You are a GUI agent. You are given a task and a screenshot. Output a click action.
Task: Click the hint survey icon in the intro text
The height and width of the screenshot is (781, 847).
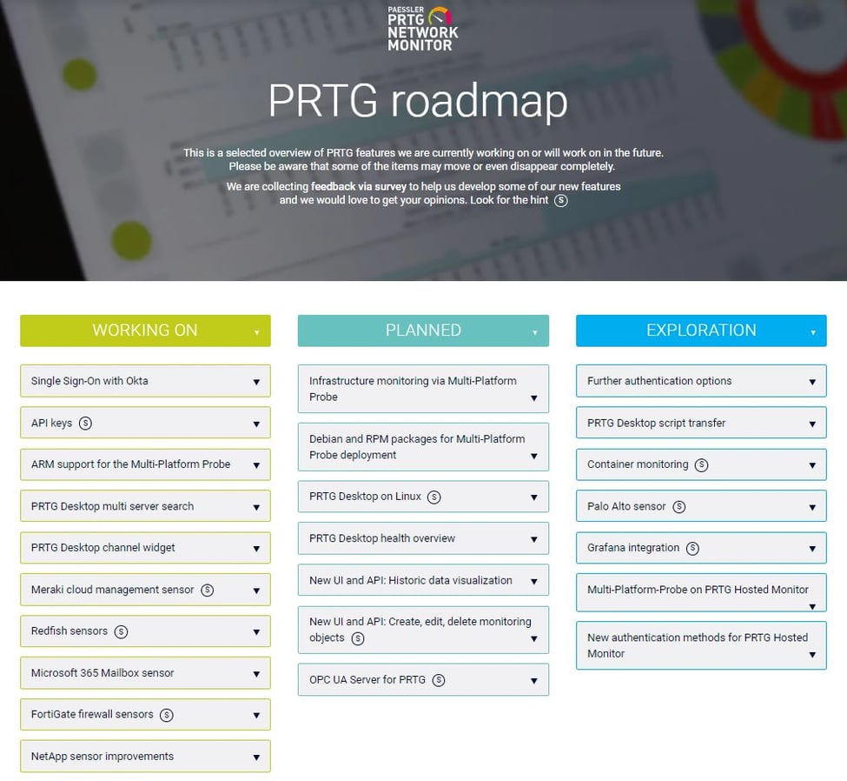562,201
